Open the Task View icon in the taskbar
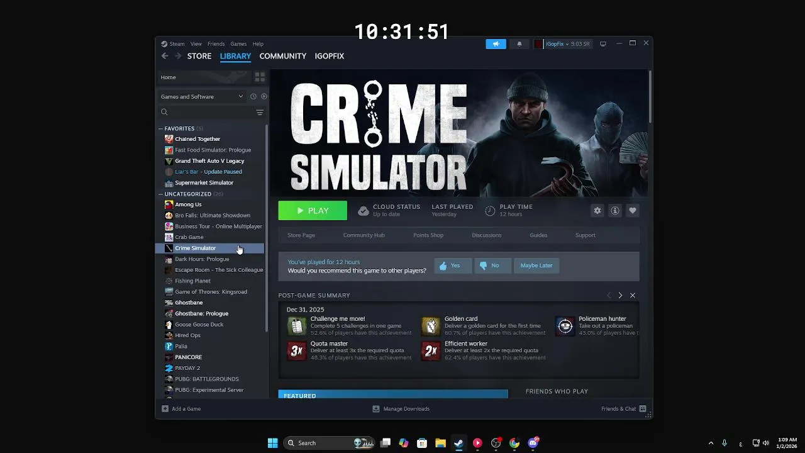The width and height of the screenshot is (805, 453). point(386,443)
